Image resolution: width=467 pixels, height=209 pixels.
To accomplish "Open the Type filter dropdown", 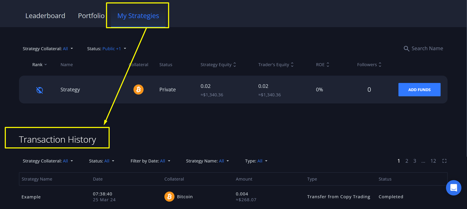I will pyautogui.click(x=256, y=161).
